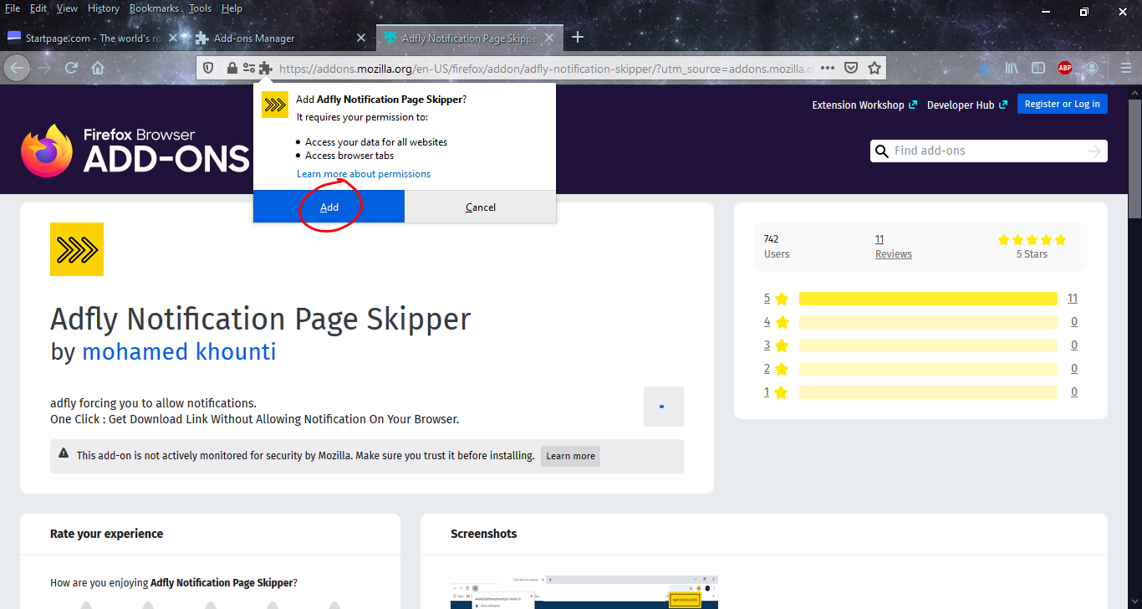The height and width of the screenshot is (609, 1142).
Task: Open the 11 Reviews link
Action: (893, 247)
